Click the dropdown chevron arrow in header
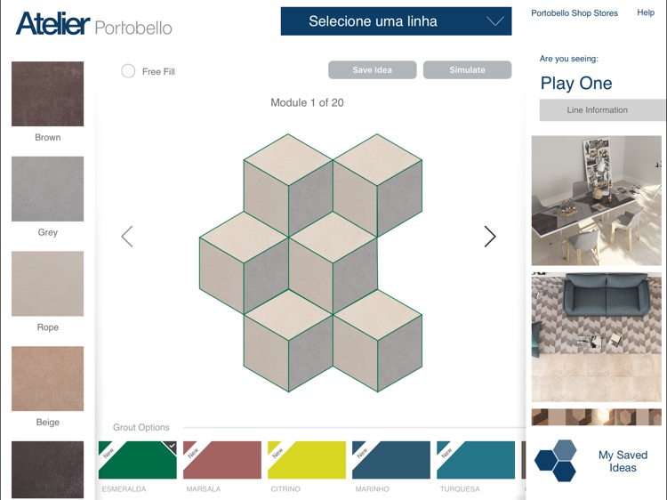 tap(494, 21)
